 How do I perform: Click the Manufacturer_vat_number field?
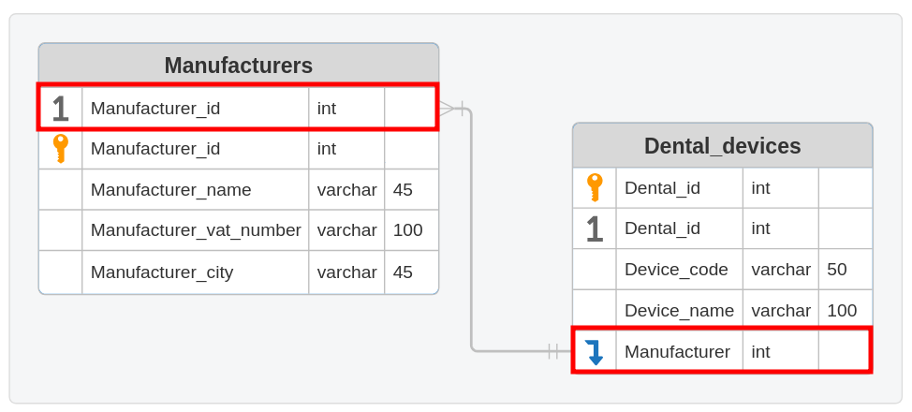(196, 230)
